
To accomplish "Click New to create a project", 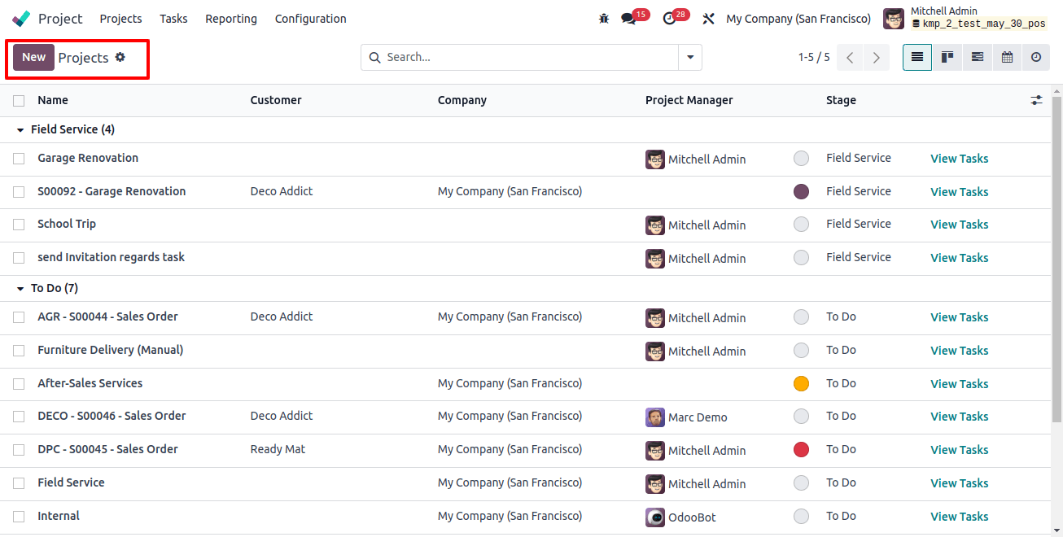I will pyautogui.click(x=33, y=57).
